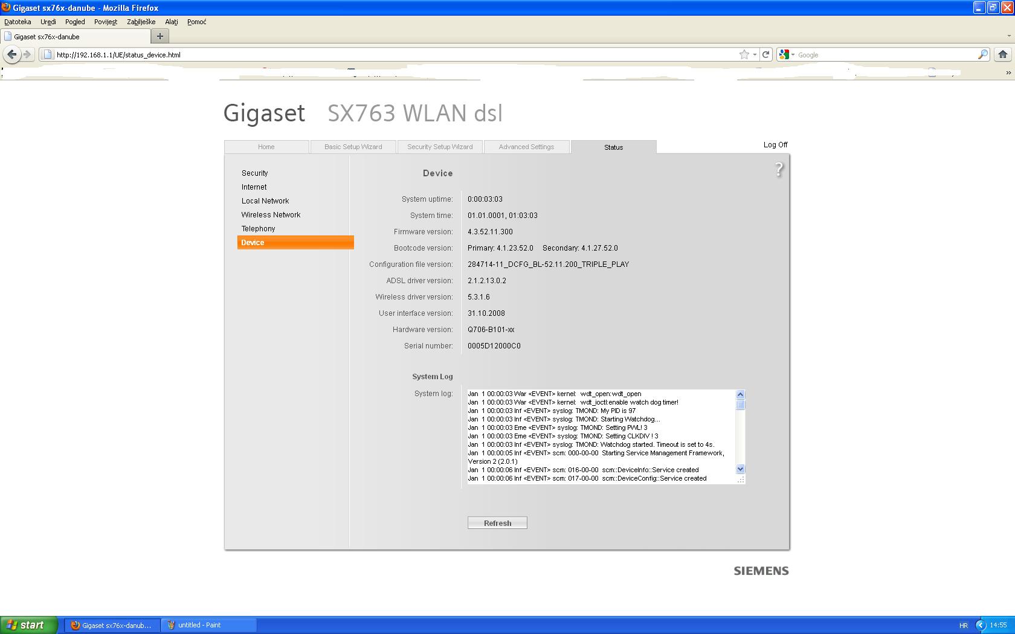Open the Local Network status page
1015x634 pixels.
click(265, 201)
